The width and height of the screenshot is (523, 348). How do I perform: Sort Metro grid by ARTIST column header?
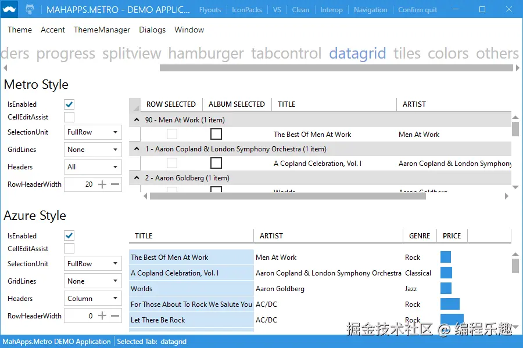click(454, 104)
